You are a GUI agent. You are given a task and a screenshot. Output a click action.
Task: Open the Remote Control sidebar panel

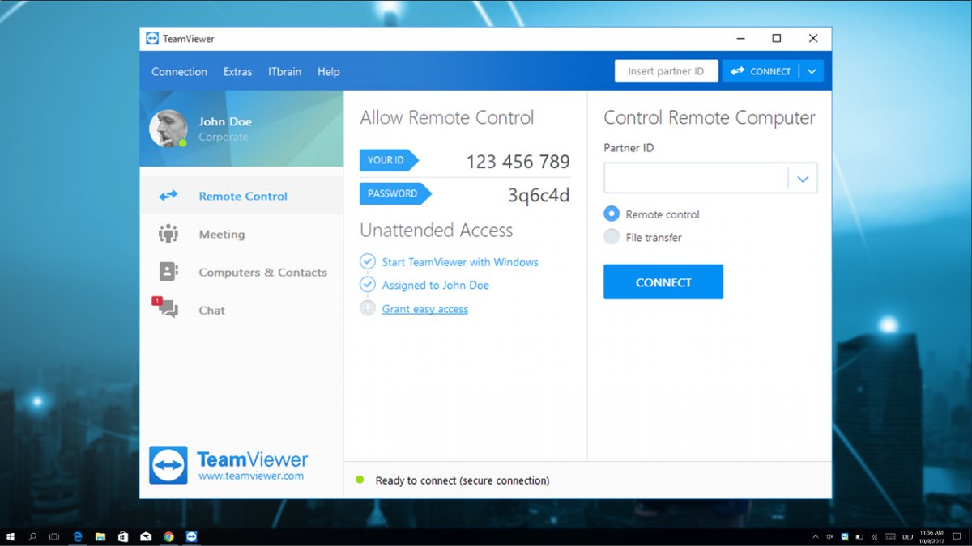coord(242,196)
